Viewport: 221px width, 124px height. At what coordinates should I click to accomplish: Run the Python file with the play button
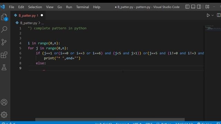click(208, 15)
